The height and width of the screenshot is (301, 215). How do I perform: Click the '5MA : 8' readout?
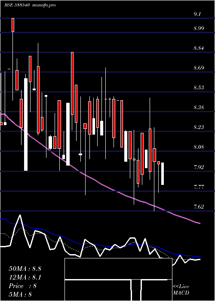tap(20, 294)
